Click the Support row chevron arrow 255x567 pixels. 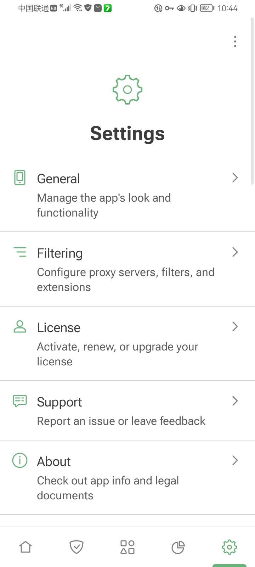point(235,401)
